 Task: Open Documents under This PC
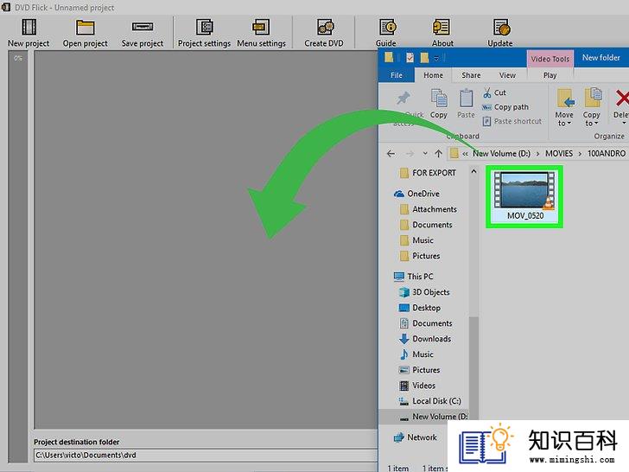[x=426, y=323]
